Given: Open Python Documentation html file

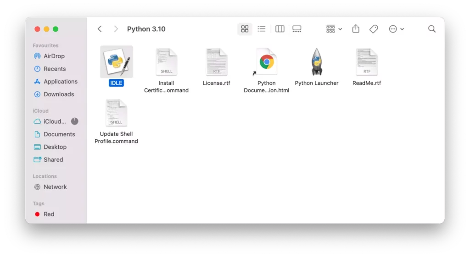Looking at the screenshot, I should (x=266, y=62).
